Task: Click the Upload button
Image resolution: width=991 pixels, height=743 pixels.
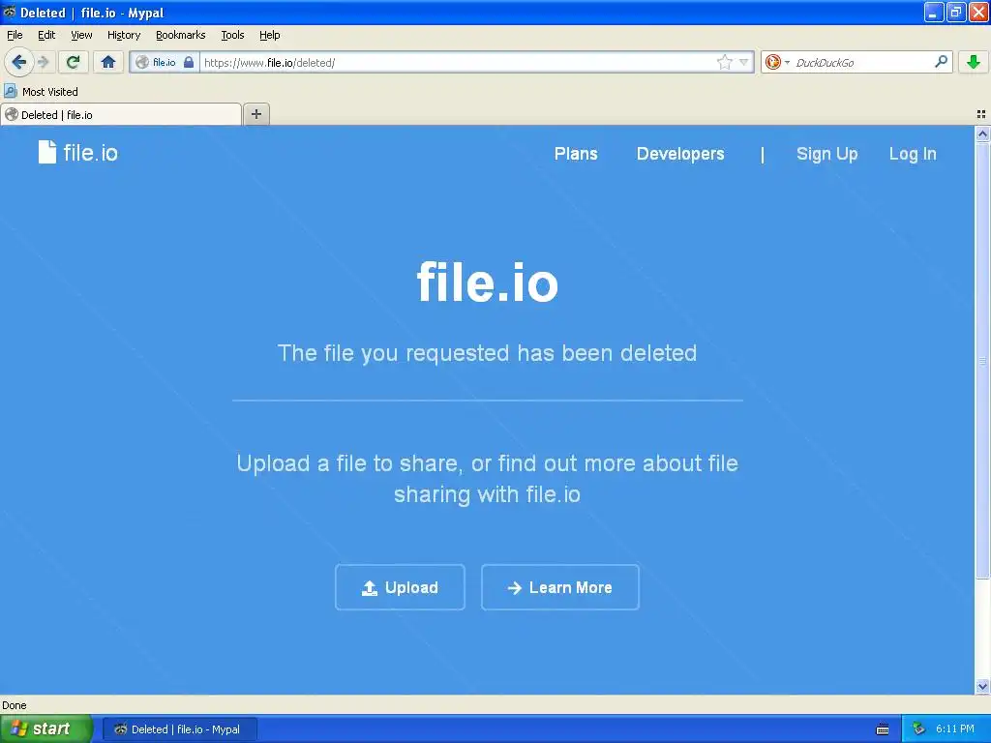Action: [x=400, y=587]
